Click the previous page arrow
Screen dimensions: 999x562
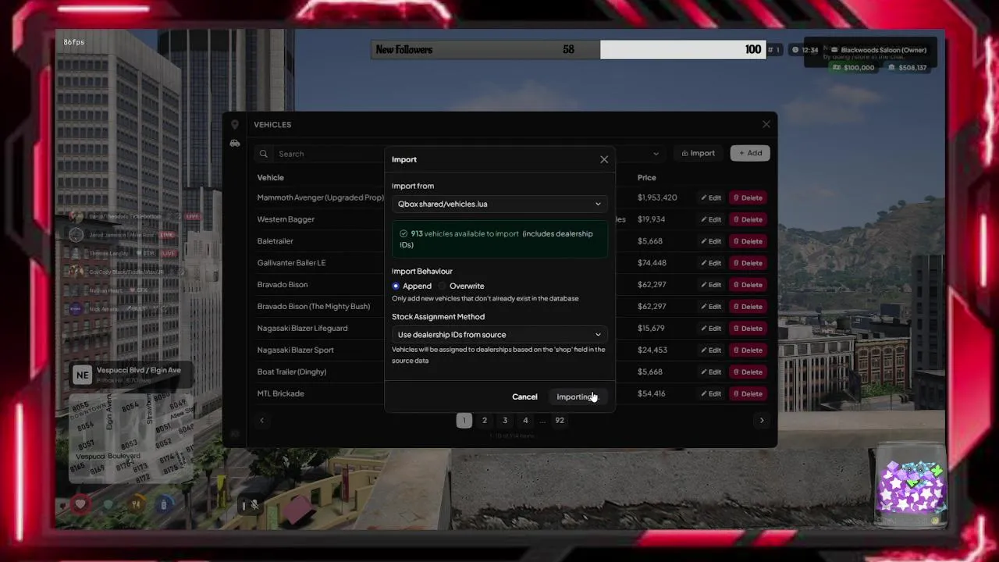tap(262, 421)
